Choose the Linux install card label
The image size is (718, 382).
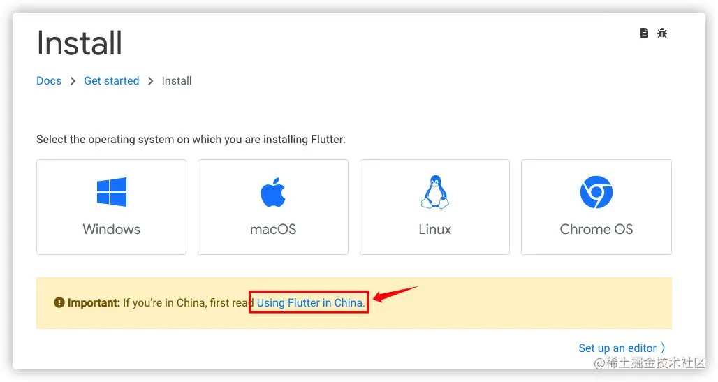[x=434, y=229]
